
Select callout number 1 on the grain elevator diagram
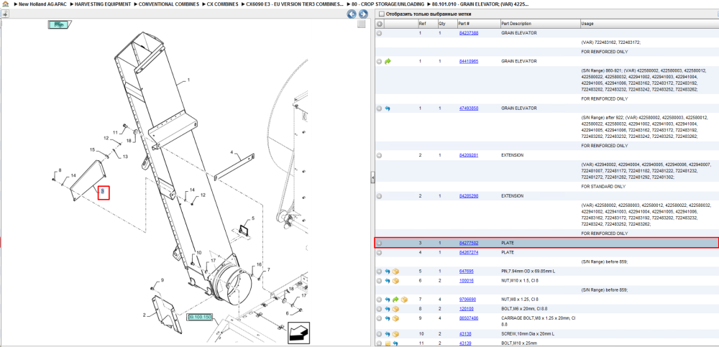(188, 79)
